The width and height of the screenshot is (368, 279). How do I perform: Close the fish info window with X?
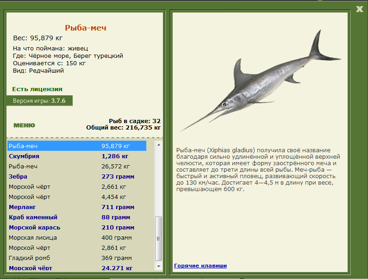(x=359, y=9)
